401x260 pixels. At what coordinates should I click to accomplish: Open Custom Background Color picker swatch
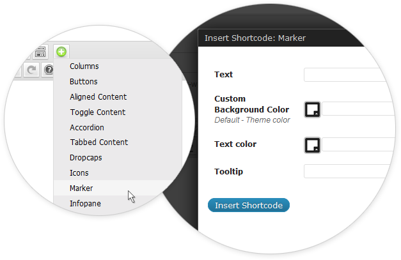click(312, 110)
